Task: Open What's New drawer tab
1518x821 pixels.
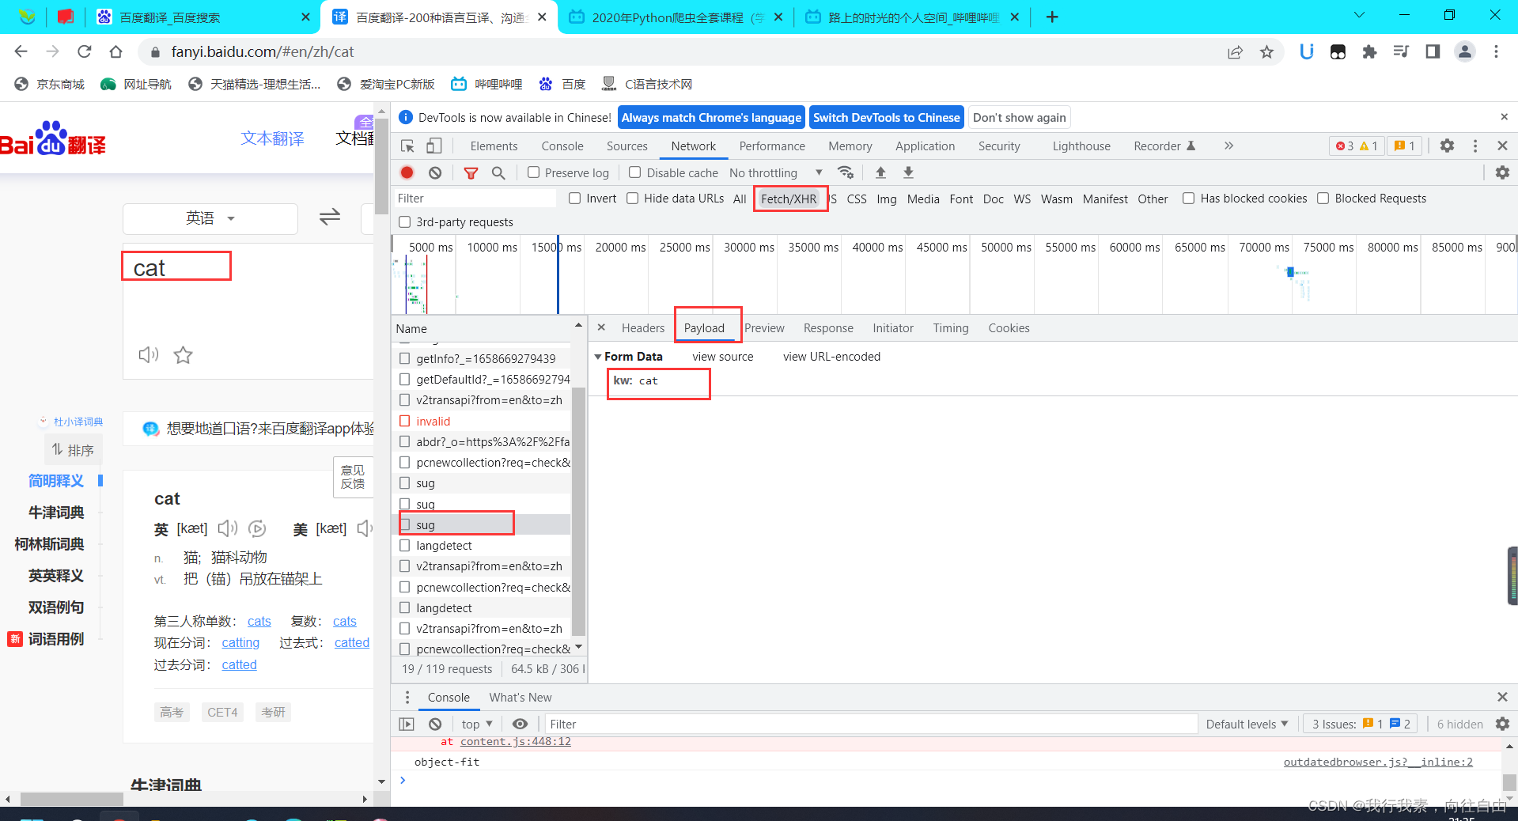Action: click(x=521, y=697)
